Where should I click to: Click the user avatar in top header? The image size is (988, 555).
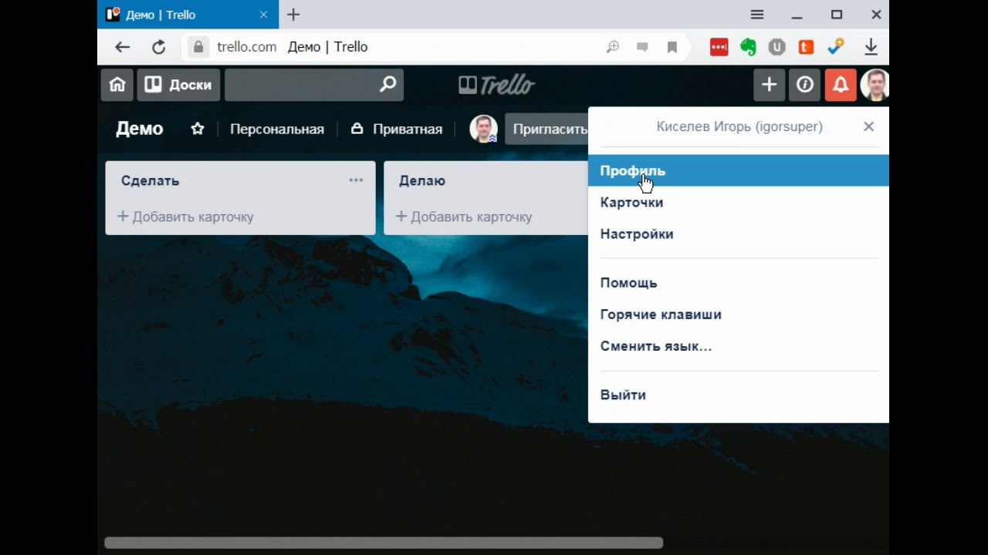tap(875, 85)
